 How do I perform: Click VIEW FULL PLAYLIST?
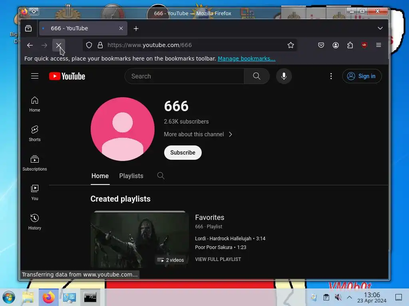click(x=218, y=259)
